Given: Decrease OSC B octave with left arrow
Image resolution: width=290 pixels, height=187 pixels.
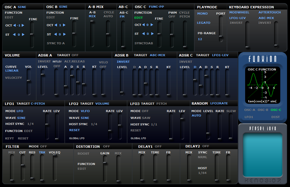Looking at the screenshot, I should (x=56, y=25).
